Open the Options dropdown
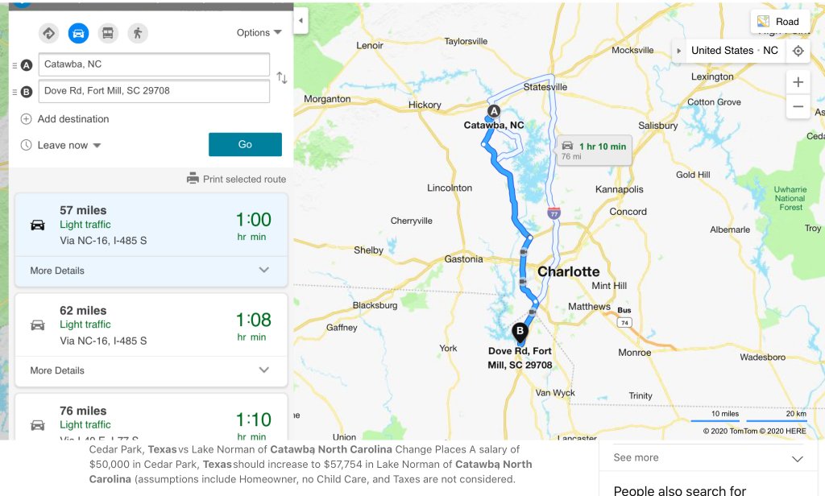Viewport: 825px width, 496px height. (259, 33)
